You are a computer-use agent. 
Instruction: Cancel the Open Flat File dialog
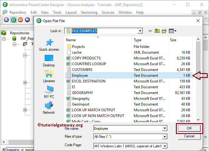pos(189,136)
